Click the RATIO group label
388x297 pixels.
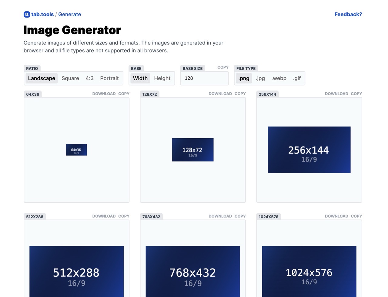(x=32, y=69)
